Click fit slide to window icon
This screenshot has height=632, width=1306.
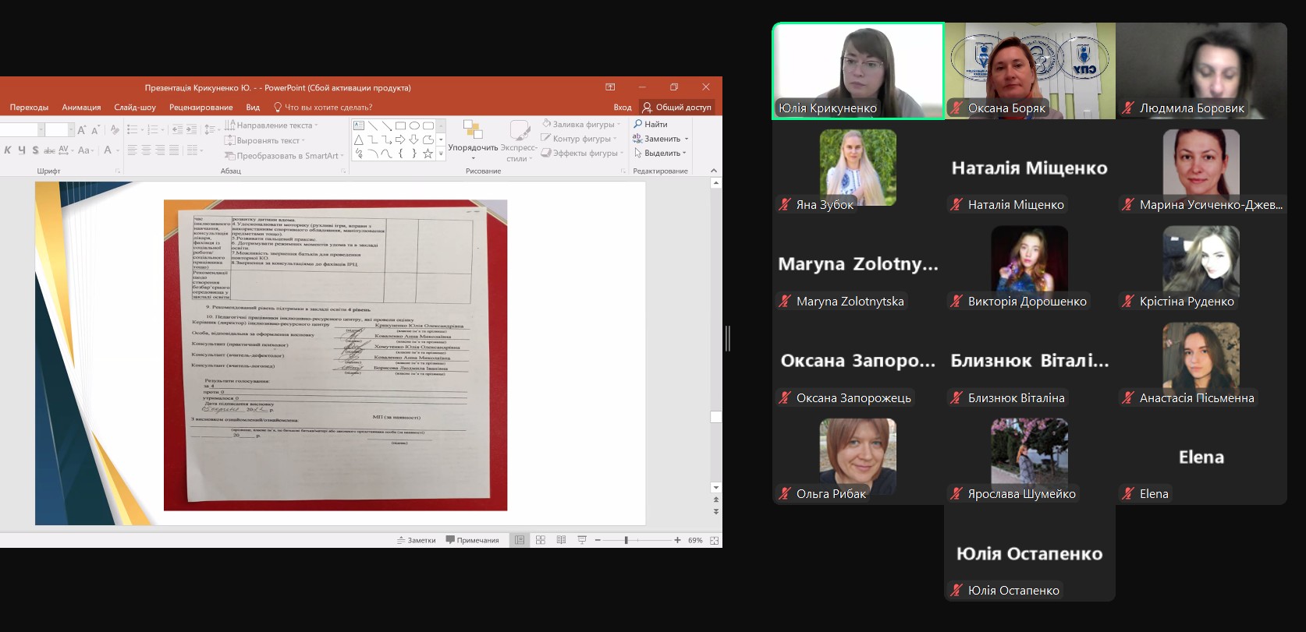click(714, 540)
